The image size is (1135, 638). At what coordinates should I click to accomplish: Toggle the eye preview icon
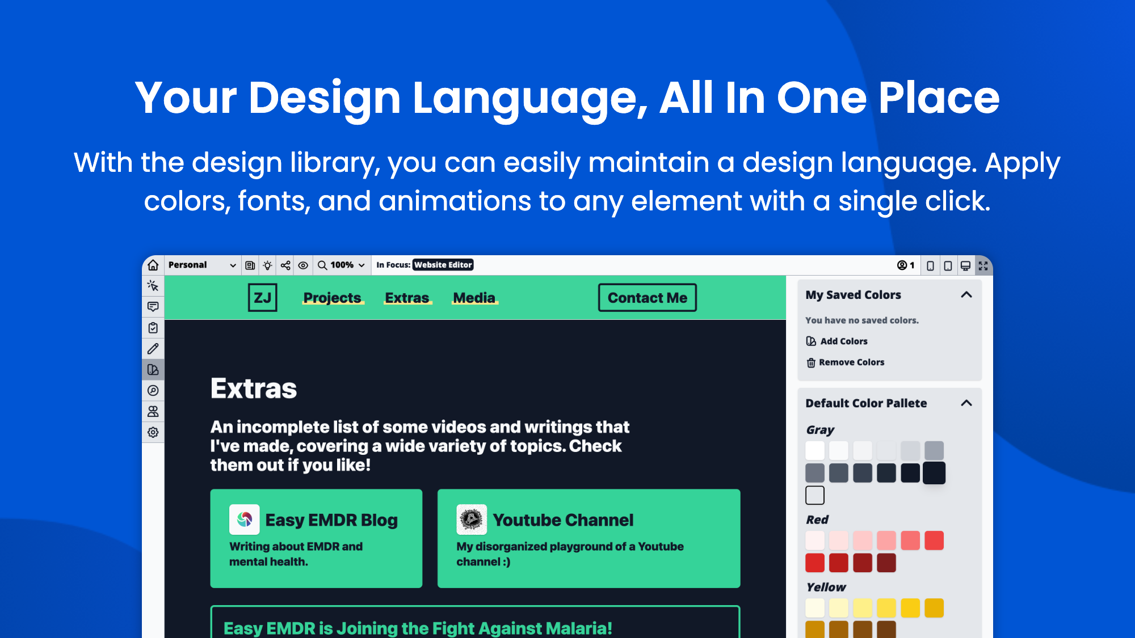pyautogui.click(x=303, y=265)
